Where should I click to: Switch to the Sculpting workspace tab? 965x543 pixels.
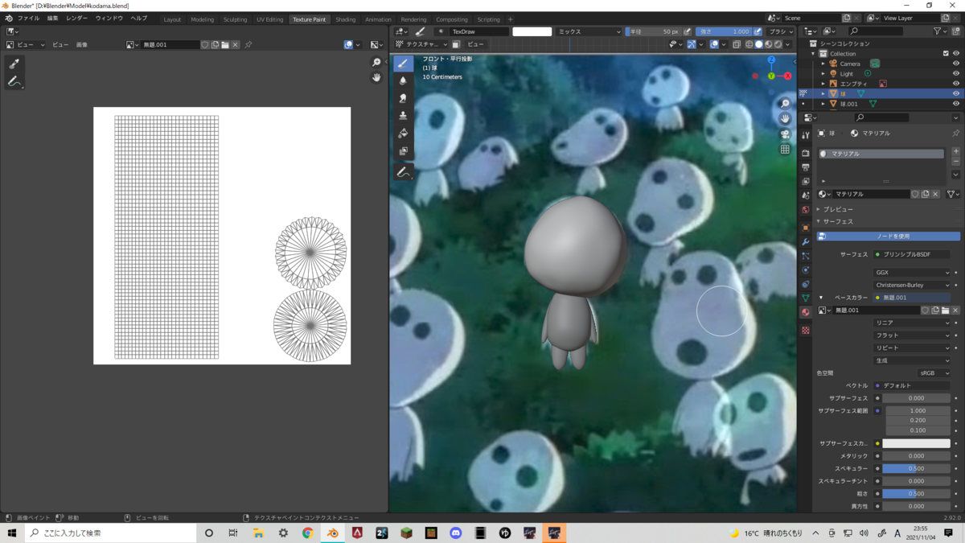click(235, 19)
